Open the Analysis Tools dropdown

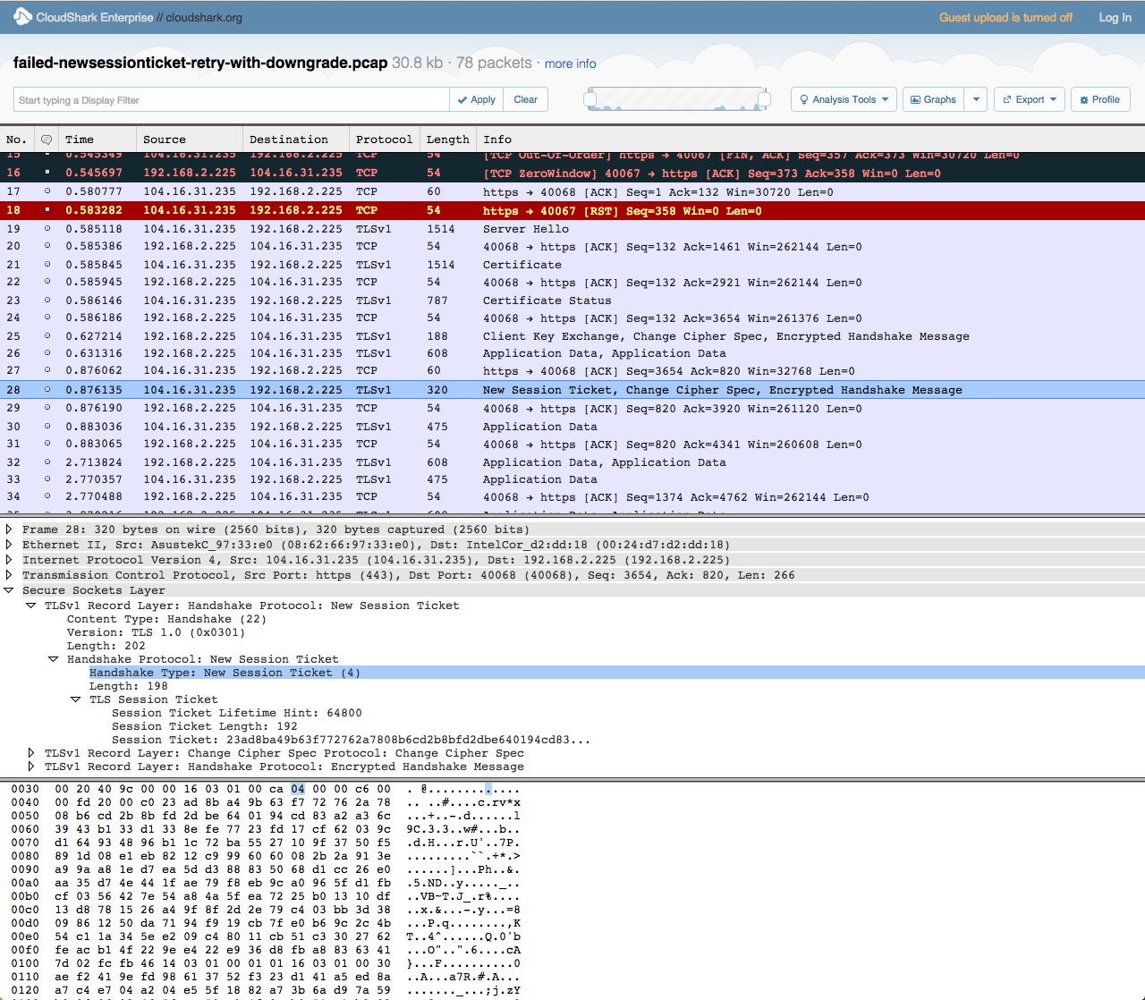[844, 99]
